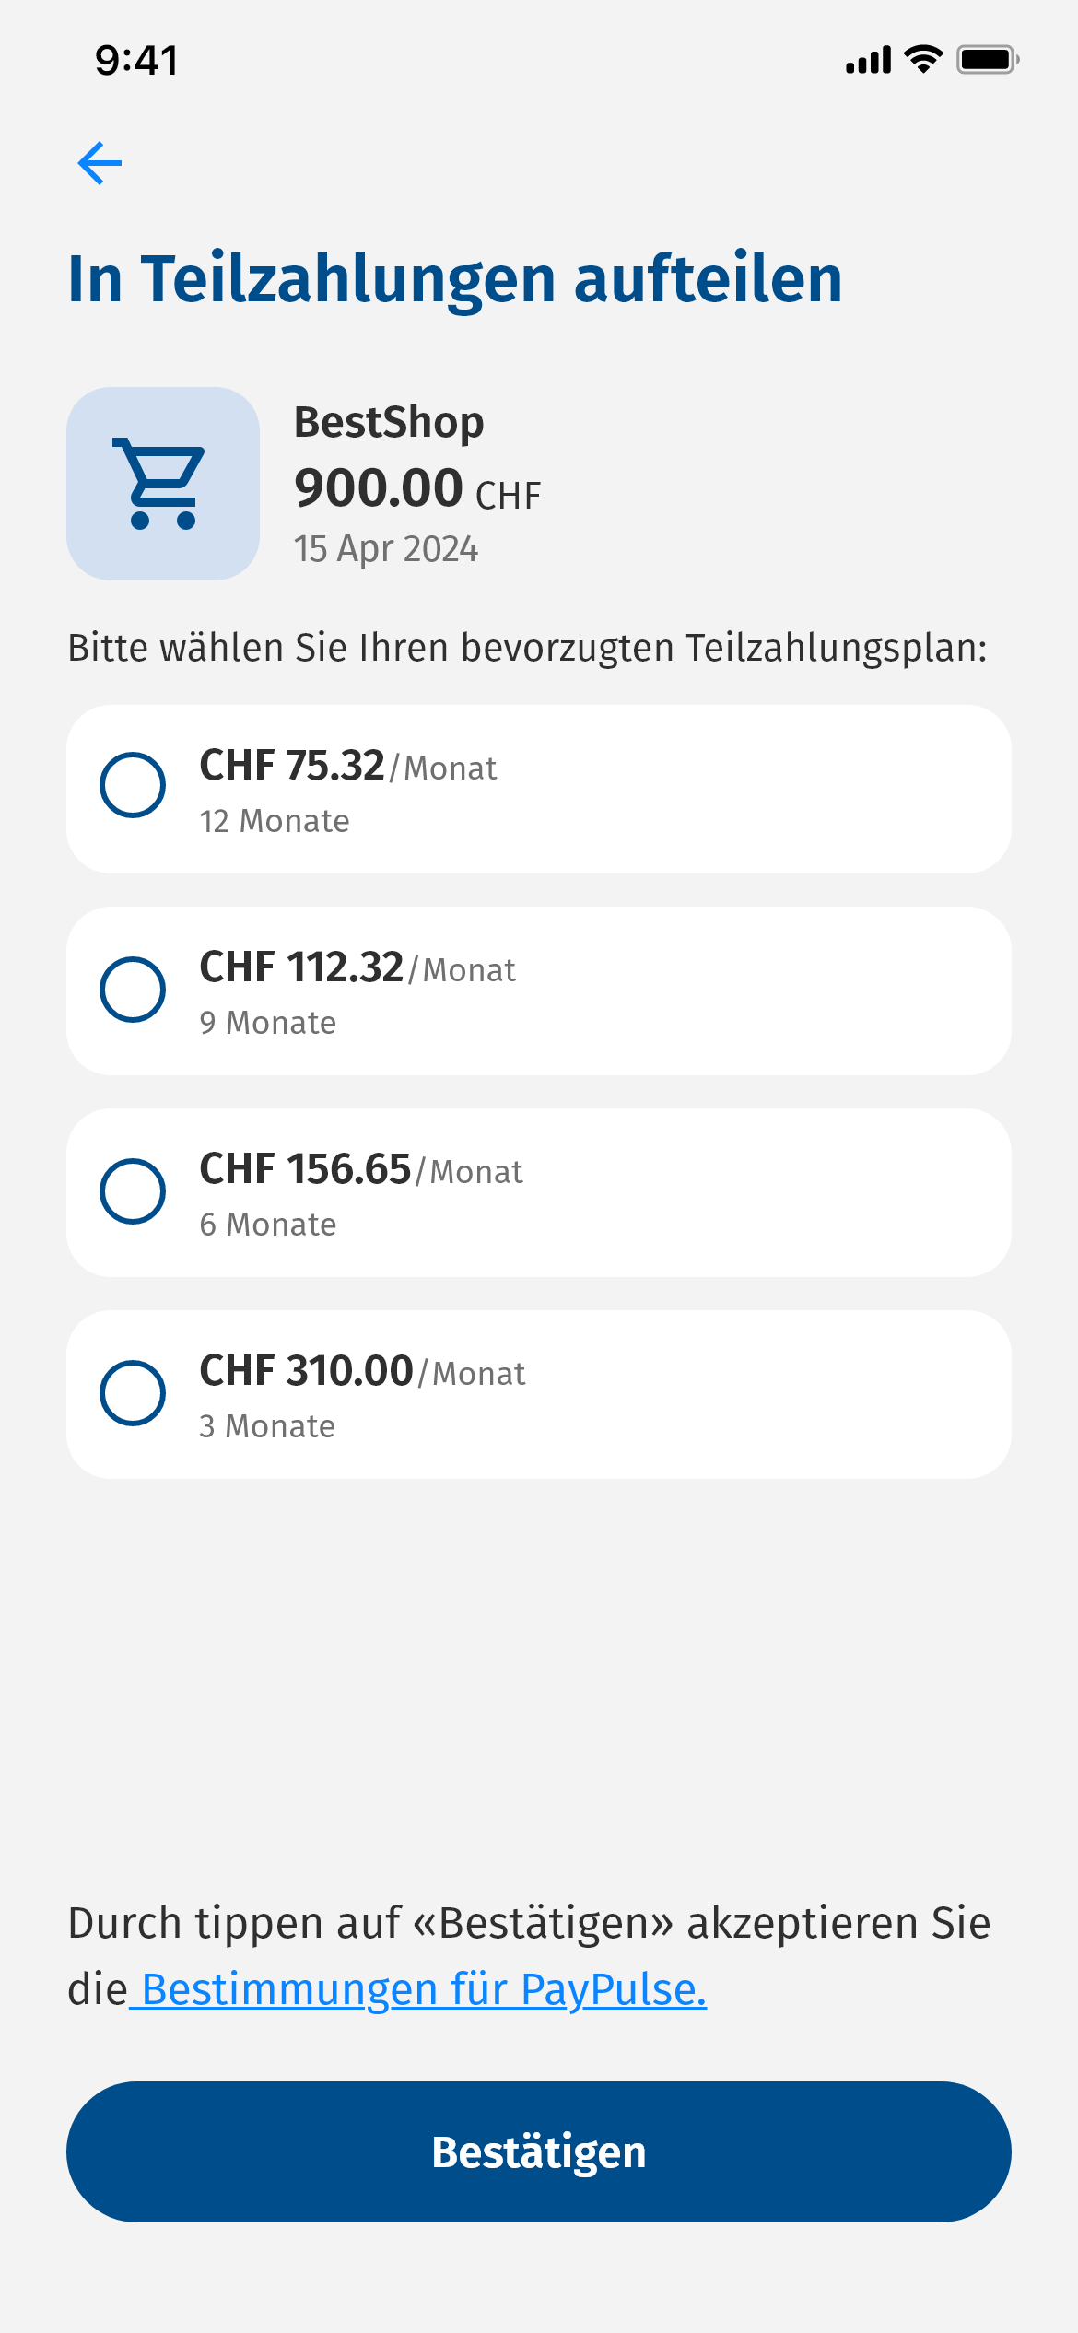
Task: Choose the 9 Monate radio button
Action: (133, 990)
